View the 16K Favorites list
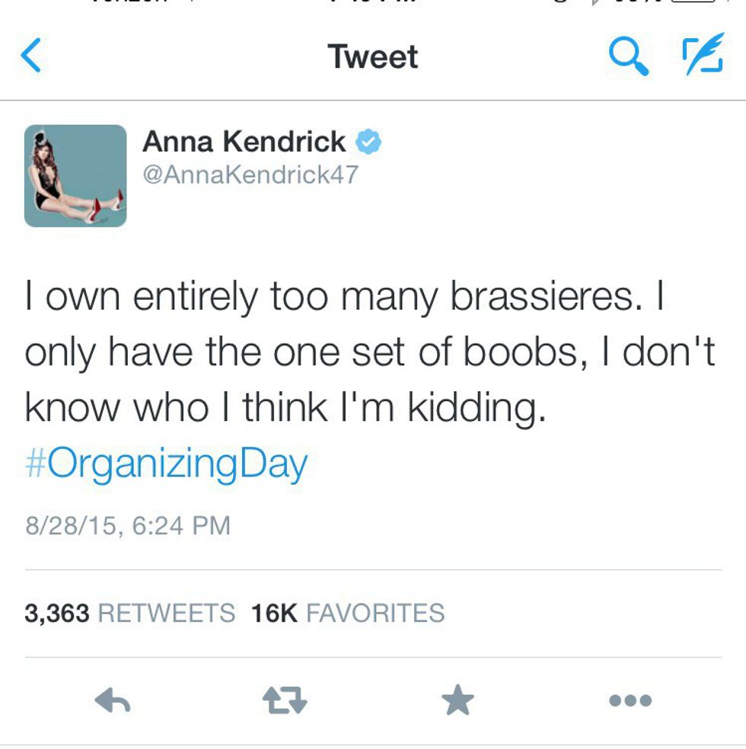 click(348, 613)
